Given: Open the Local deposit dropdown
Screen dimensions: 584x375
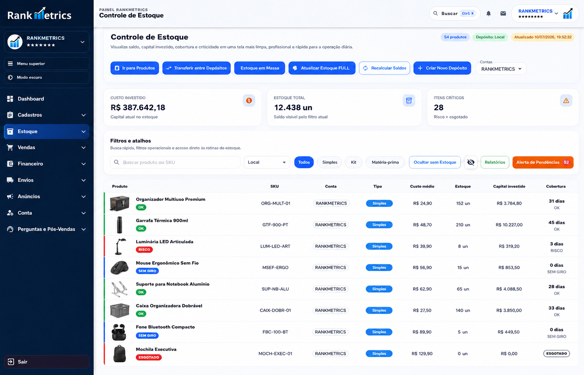Looking at the screenshot, I should (267, 162).
